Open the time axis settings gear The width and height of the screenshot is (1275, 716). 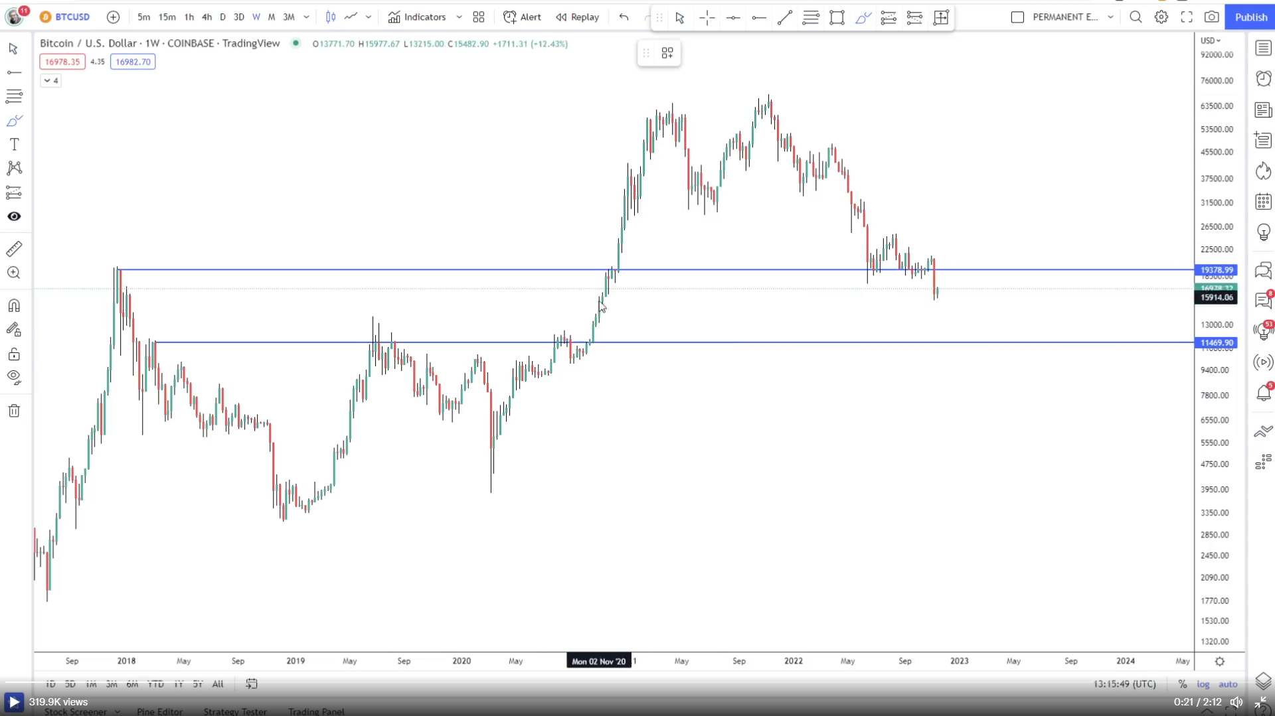(x=1220, y=662)
